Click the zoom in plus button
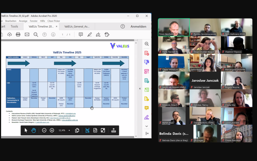Image resolution: width=257 pixels, height=161 pixels. pyautogui.click(x=52, y=130)
